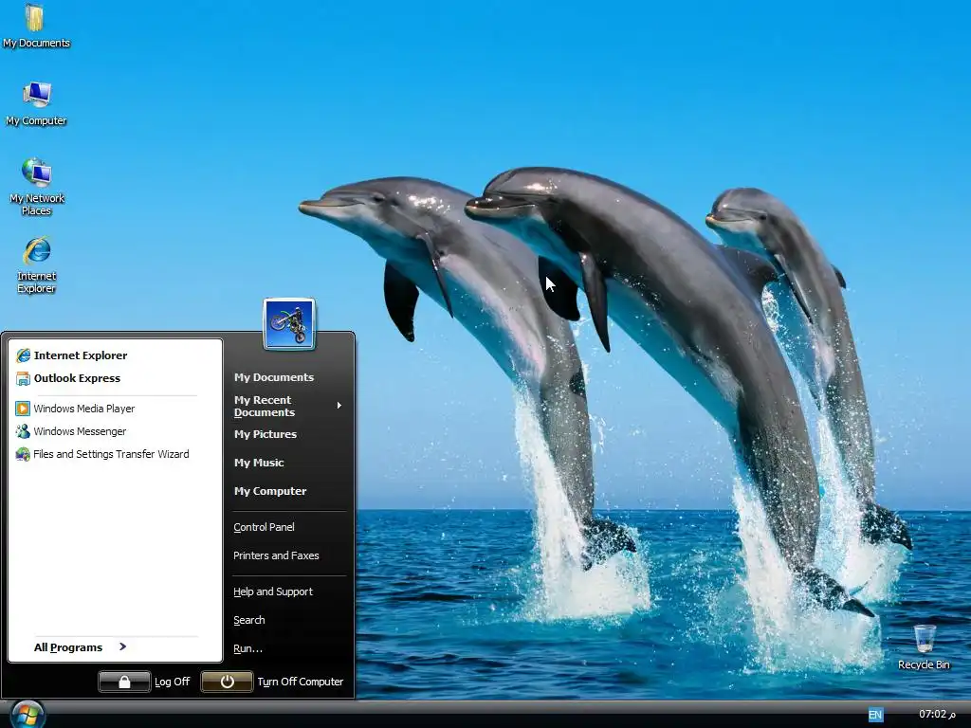This screenshot has height=728, width=971.
Task: Click the 07:02 taskbar clock
Action: tap(937, 714)
